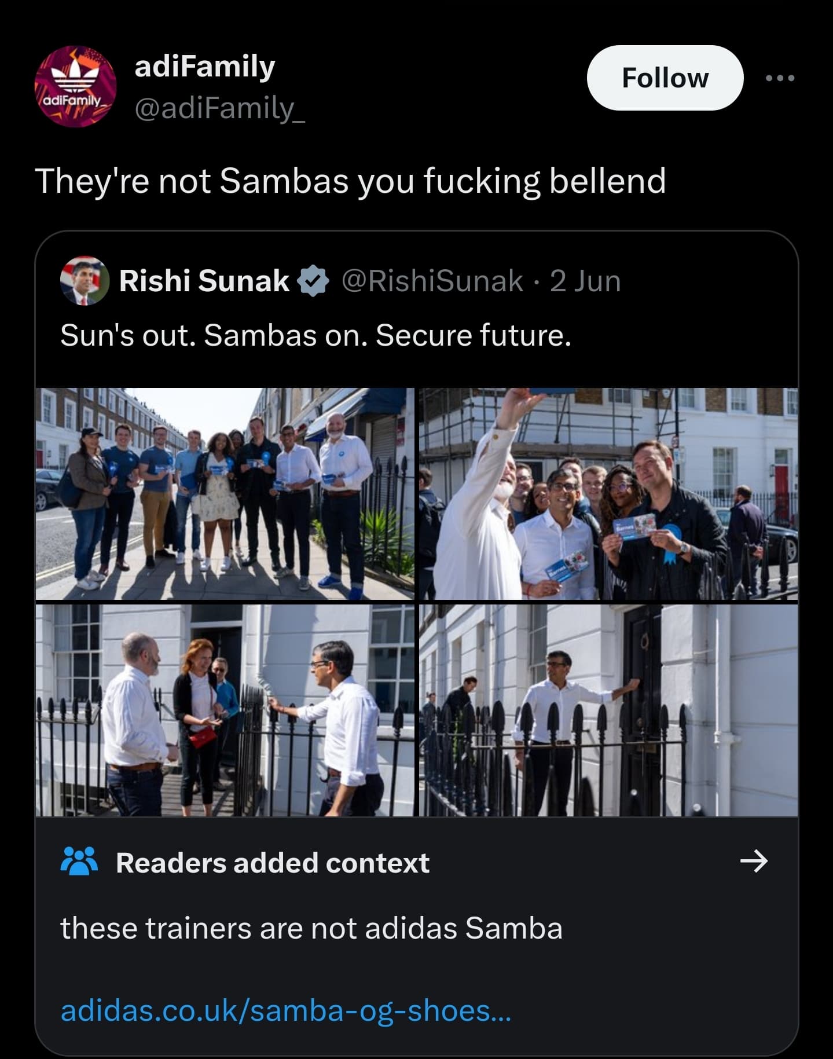Image resolution: width=833 pixels, height=1059 pixels.
Task: Click the Follow button
Action: pos(665,78)
